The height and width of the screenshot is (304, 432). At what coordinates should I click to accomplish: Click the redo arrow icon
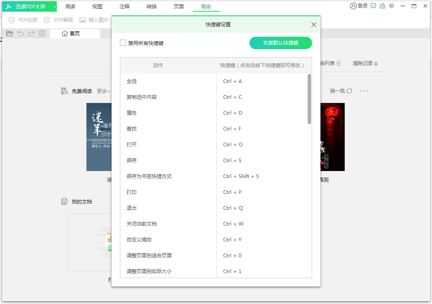click(x=31, y=33)
